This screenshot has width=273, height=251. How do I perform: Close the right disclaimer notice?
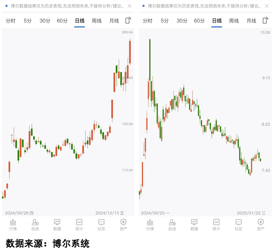[x=267, y=6]
